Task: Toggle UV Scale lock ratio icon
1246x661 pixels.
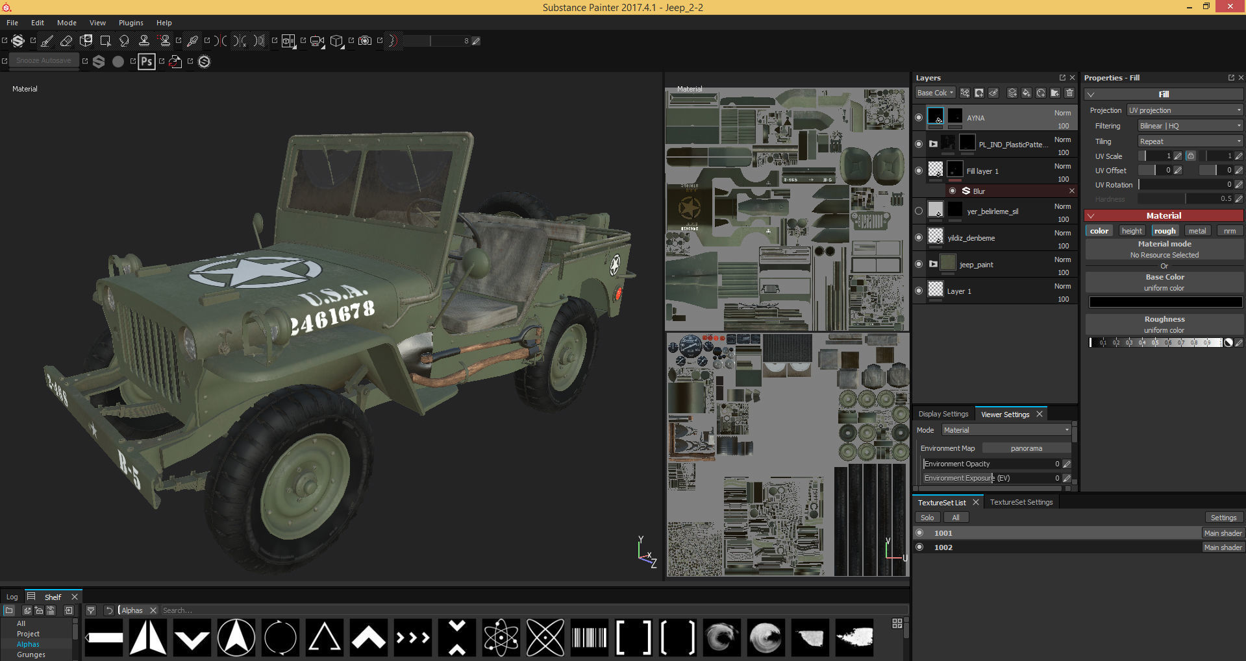Action: [1190, 156]
